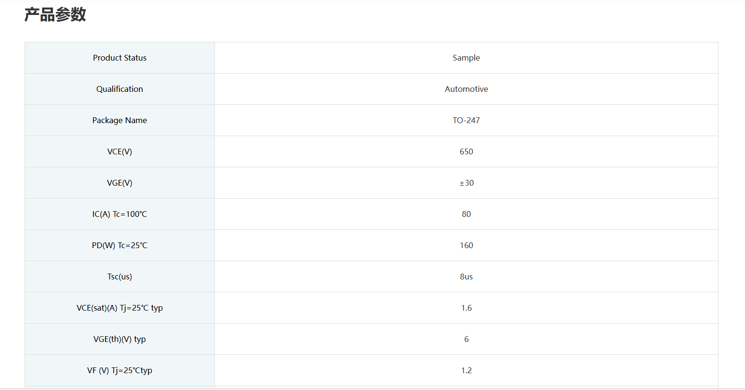Click the VF (V) Tj=25℃typ label
The height and width of the screenshot is (390, 745).
pyautogui.click(x=120, y=370)
